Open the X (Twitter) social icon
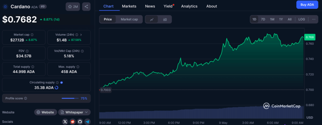Viewport: 322px width, 125px height. (65, 122)
